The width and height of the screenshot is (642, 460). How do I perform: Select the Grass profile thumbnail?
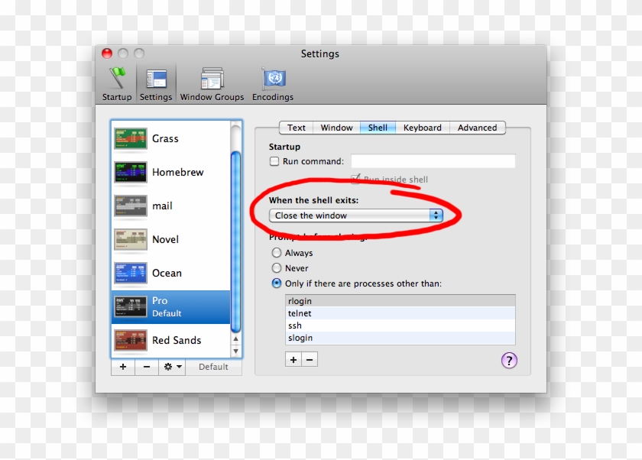(x=130, y=139)
